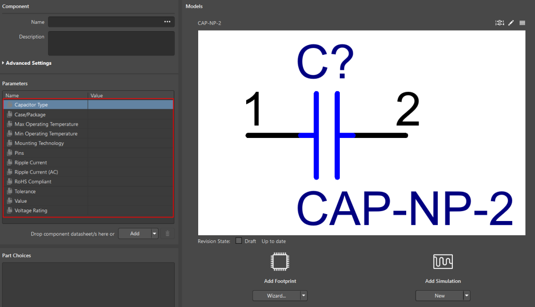The height and width of the screenshot is (307, 535).
Task: Click the Name input field
Action: pos(111,22)
